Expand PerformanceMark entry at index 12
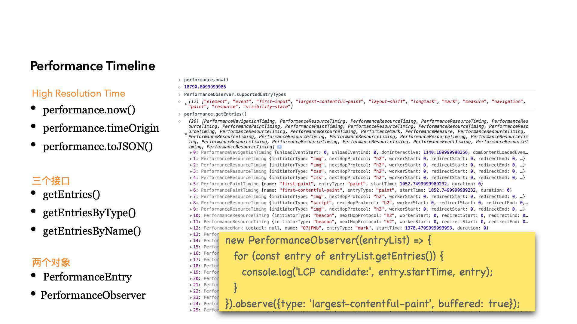577x324 pixels. click(x=184, y=227)
